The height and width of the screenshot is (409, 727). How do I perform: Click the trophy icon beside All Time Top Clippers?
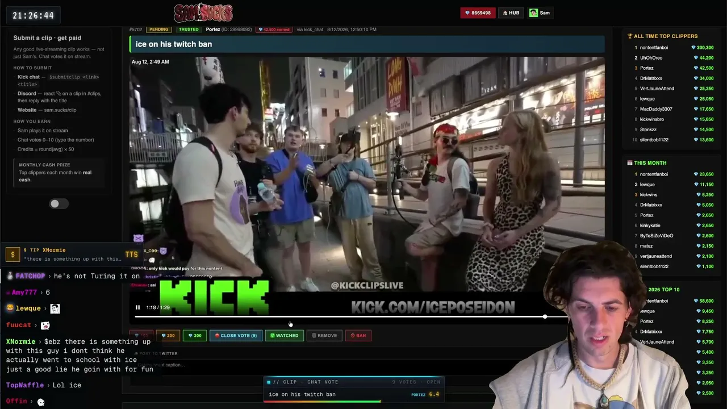[x=630, y=36]
